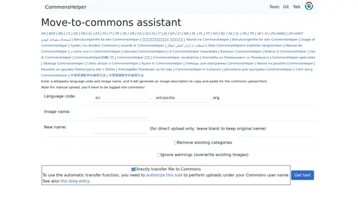Open CommonsHelper'ın kullanımı link

point(198,69)
